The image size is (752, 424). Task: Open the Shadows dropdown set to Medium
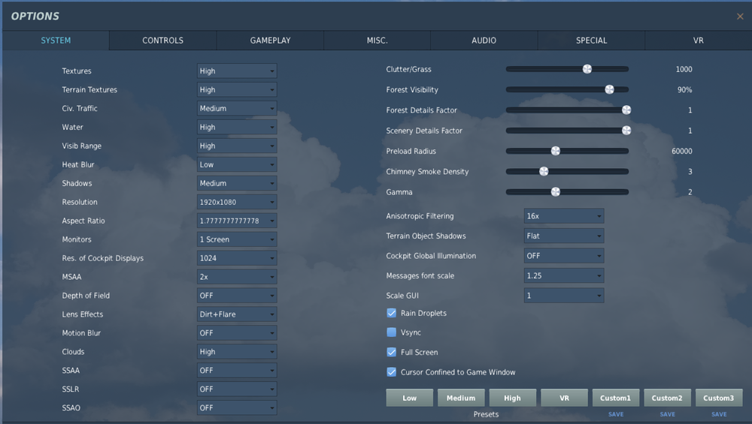pos(237,183)
